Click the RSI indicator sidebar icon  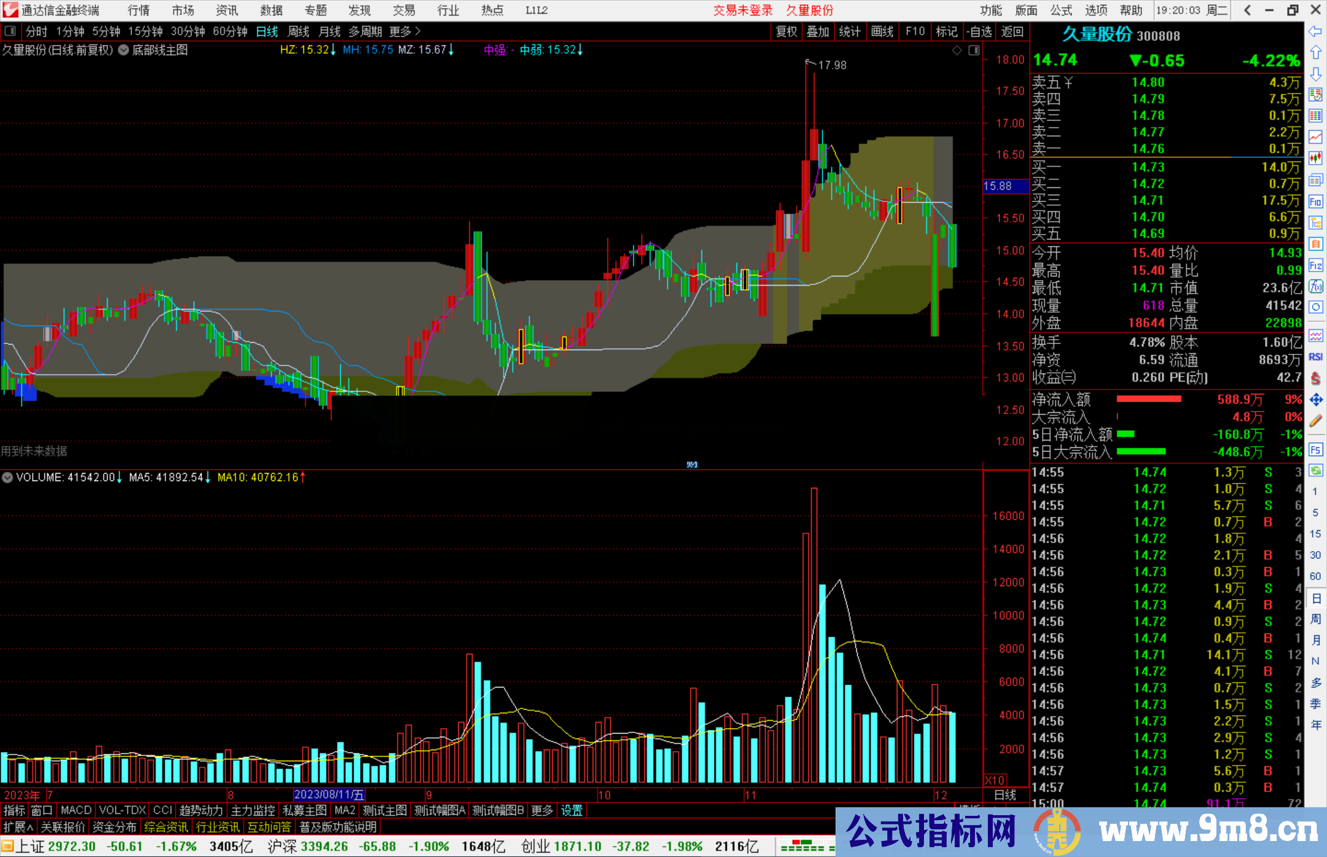(1315, 357)
